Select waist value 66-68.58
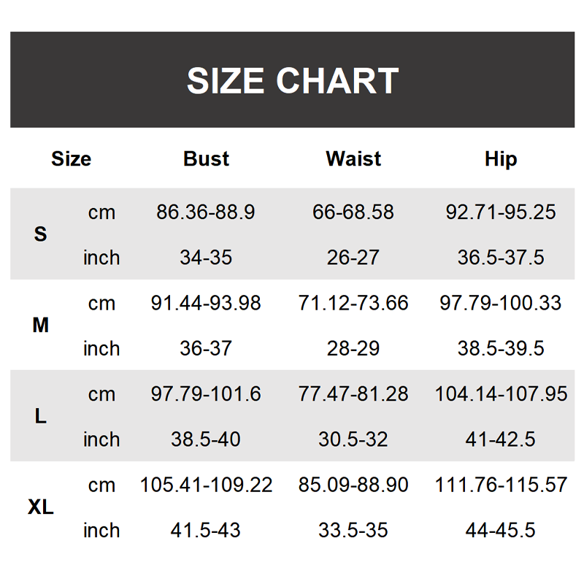584x584 pixels. coord(353,212)
